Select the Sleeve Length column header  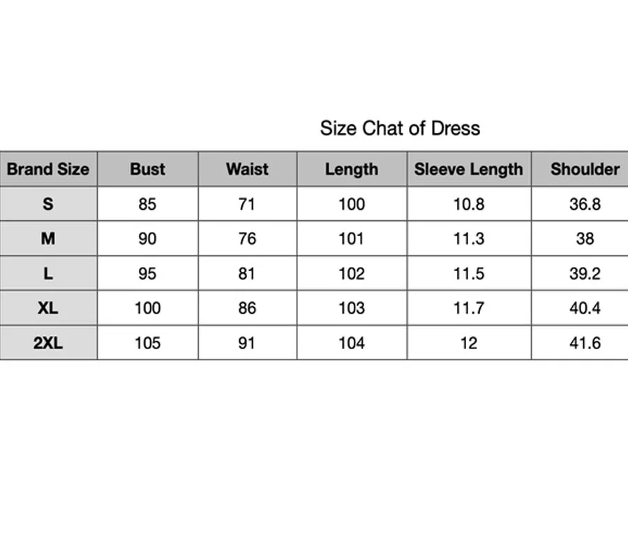coord(468,169)
